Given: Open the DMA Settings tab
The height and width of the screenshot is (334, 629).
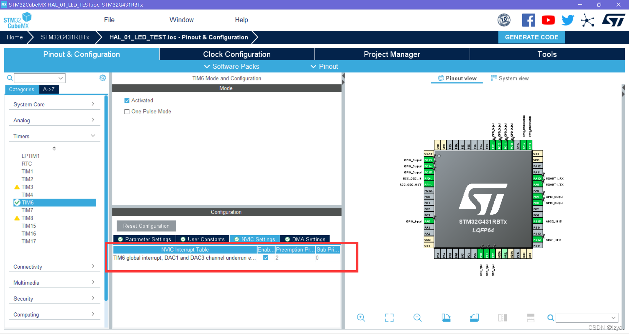Looking at the screenshot, I should (x=305, y=239).
